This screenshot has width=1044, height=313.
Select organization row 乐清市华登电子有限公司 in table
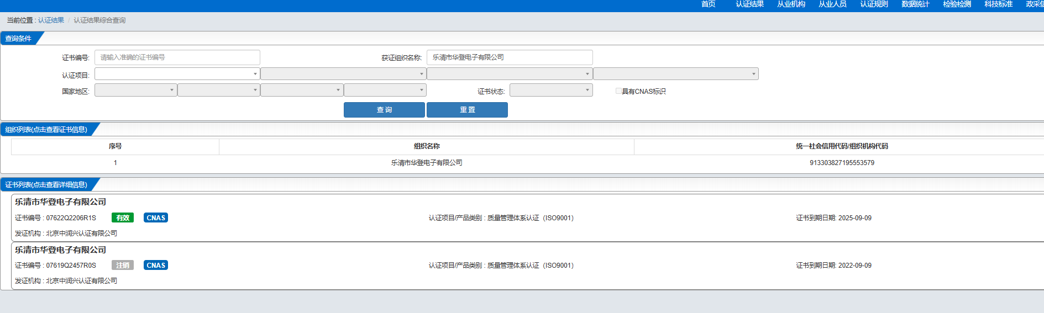427,163
